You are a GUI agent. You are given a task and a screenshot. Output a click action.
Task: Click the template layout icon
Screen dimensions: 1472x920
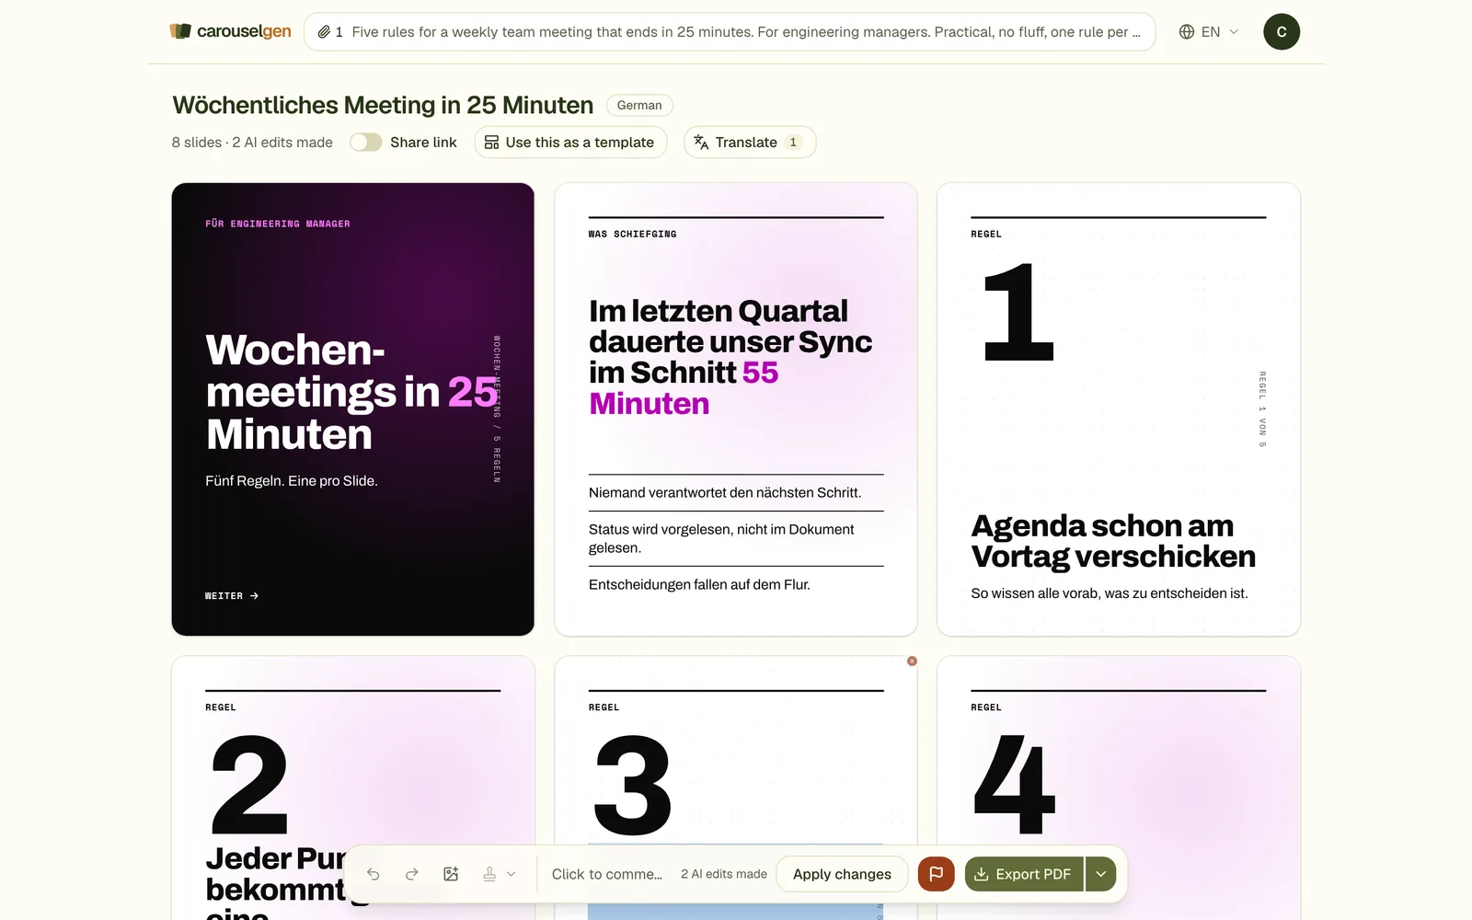(492, 143)
